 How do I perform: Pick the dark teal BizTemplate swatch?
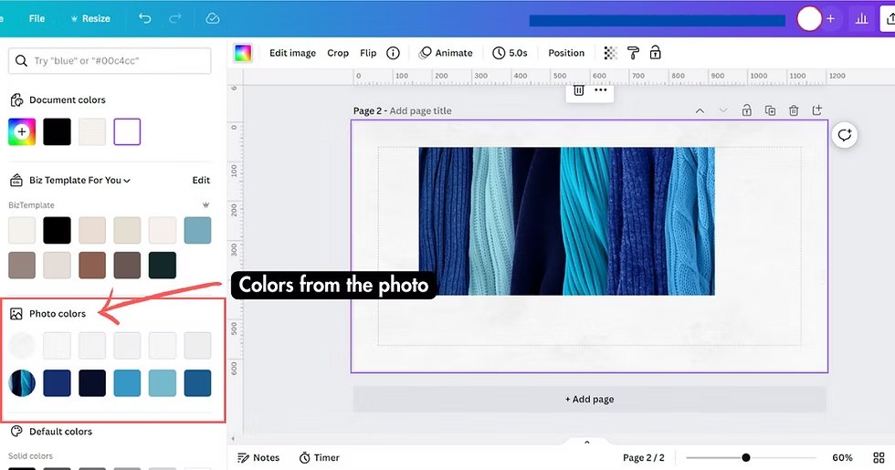point(163,266)
